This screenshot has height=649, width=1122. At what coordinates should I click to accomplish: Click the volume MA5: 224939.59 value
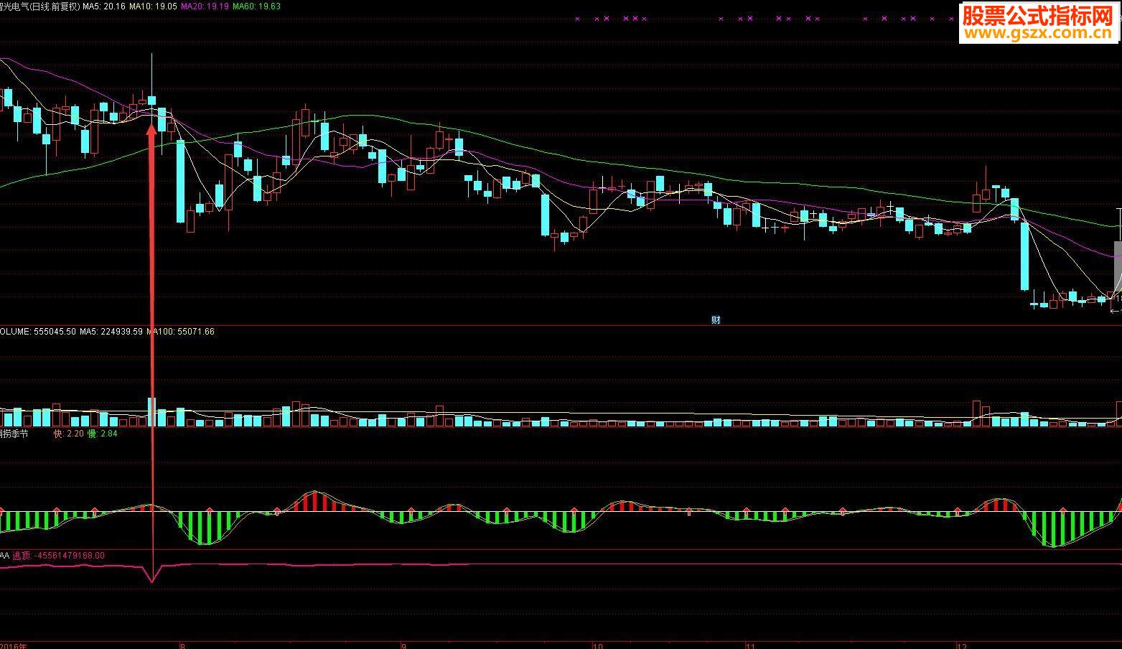111,332
